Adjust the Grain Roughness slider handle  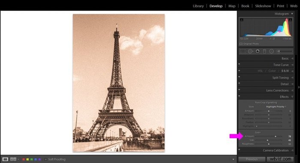(269, 144)
